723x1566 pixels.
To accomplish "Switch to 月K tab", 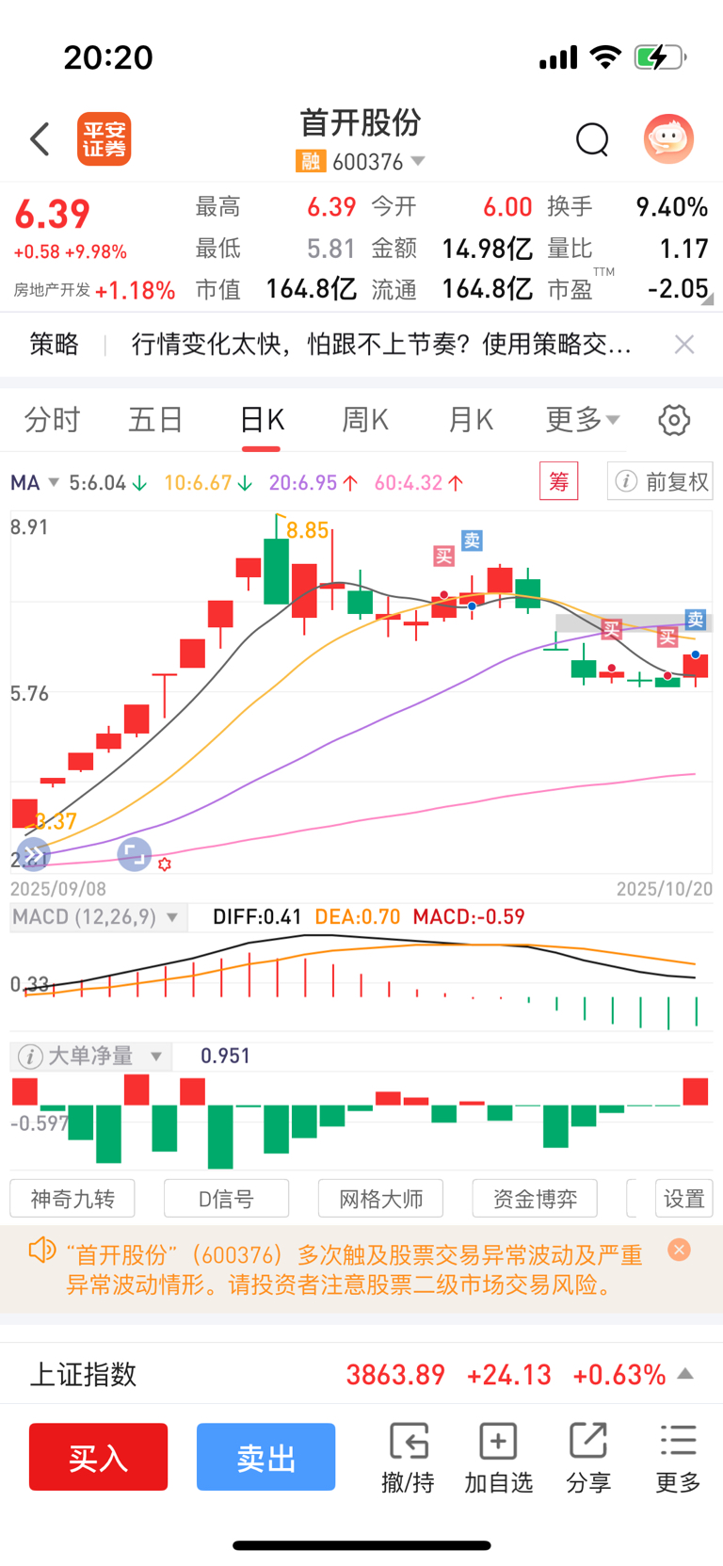I will [471, 420].
